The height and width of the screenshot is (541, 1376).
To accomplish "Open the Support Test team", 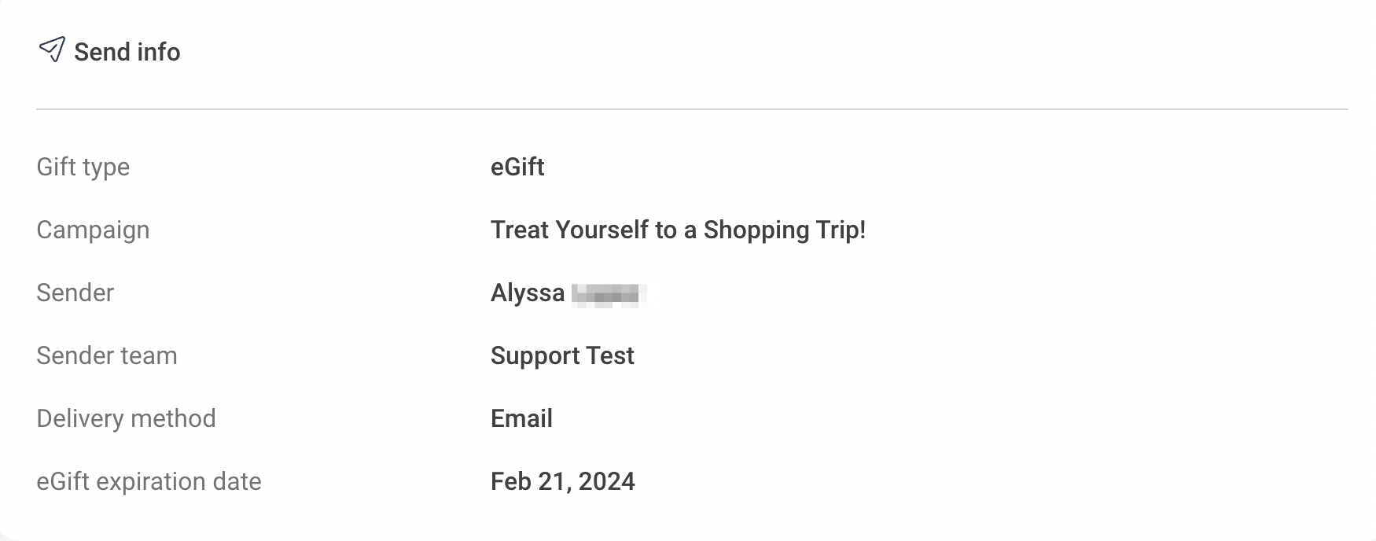I will point(562,356).
